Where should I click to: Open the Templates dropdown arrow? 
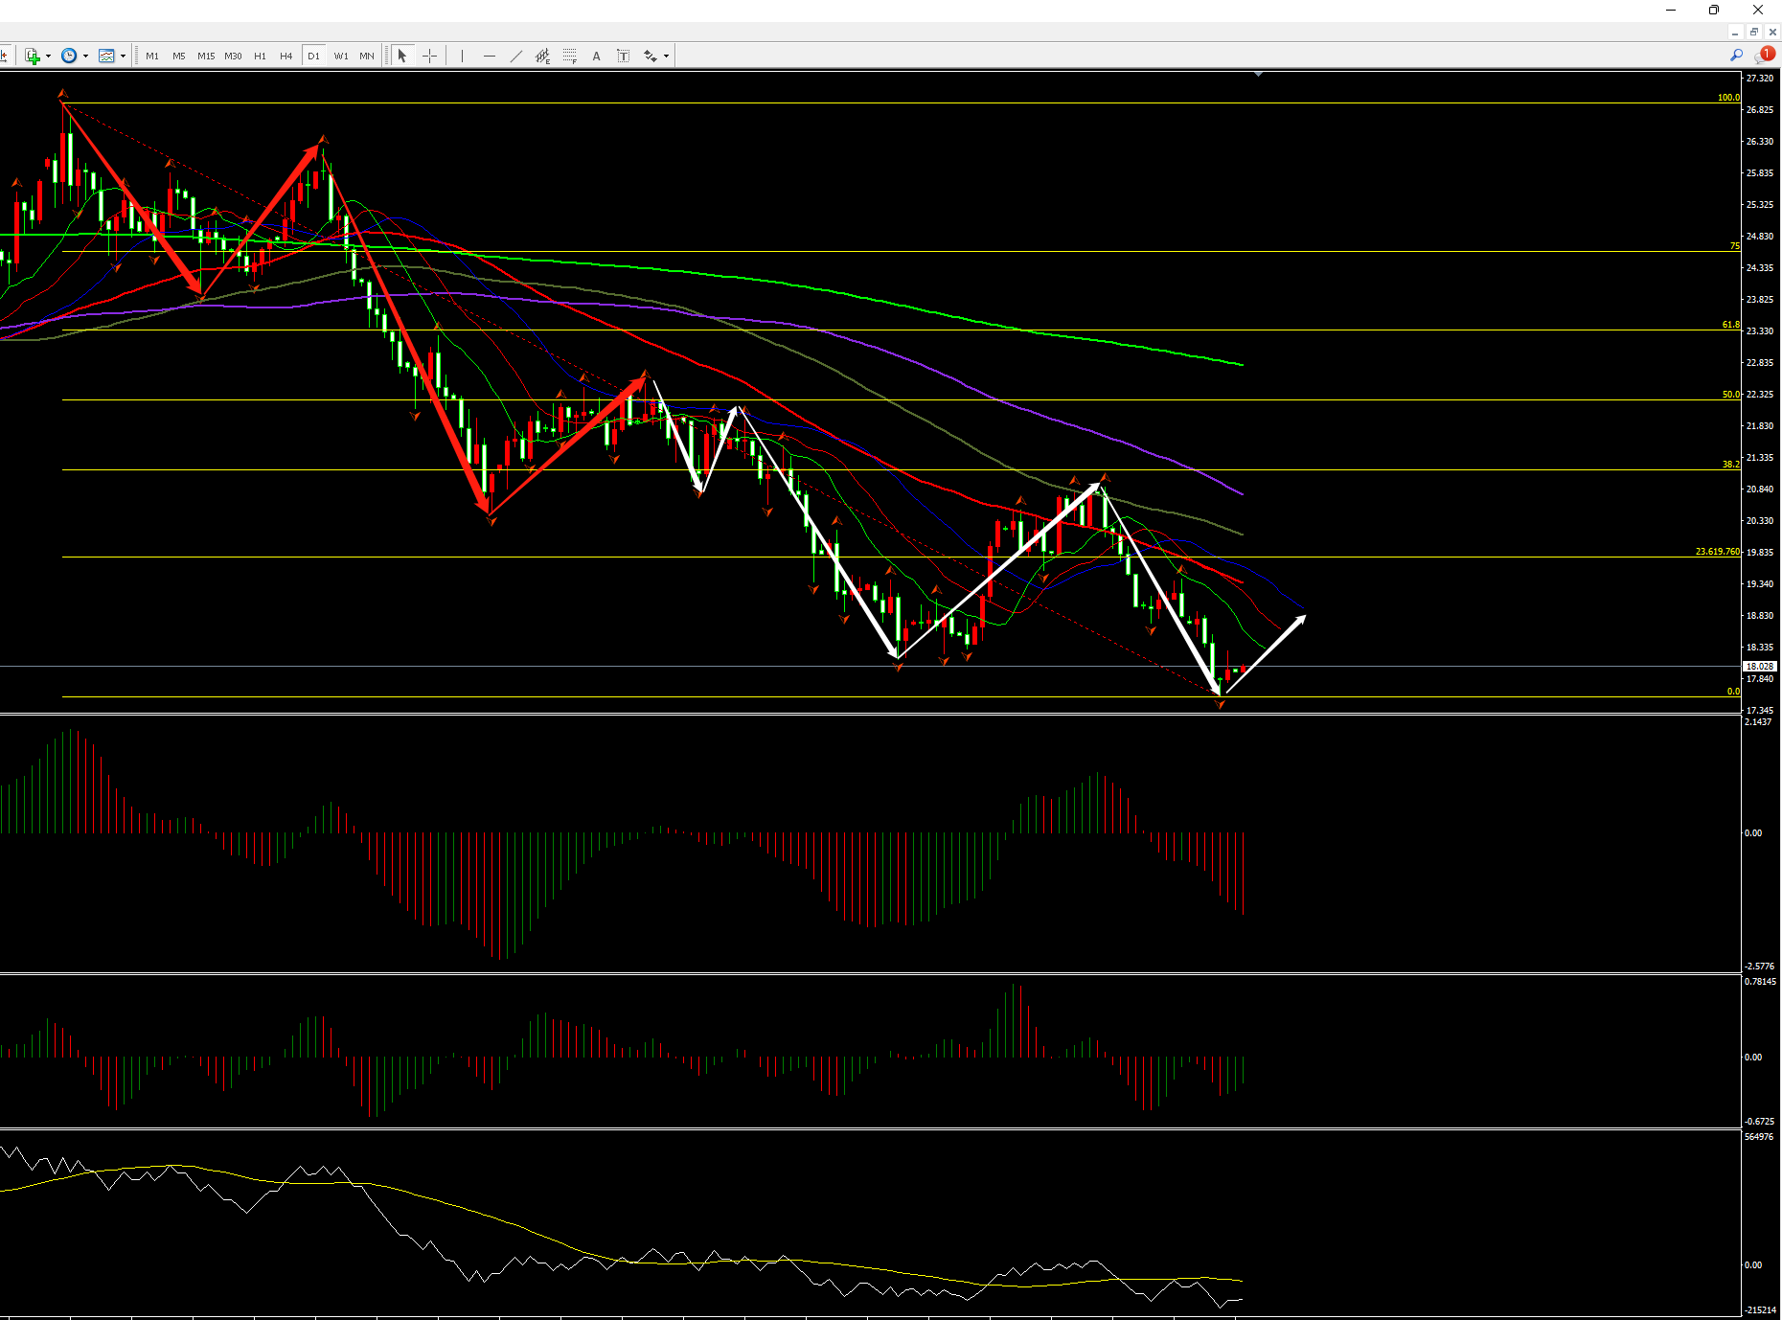[123, 57]
